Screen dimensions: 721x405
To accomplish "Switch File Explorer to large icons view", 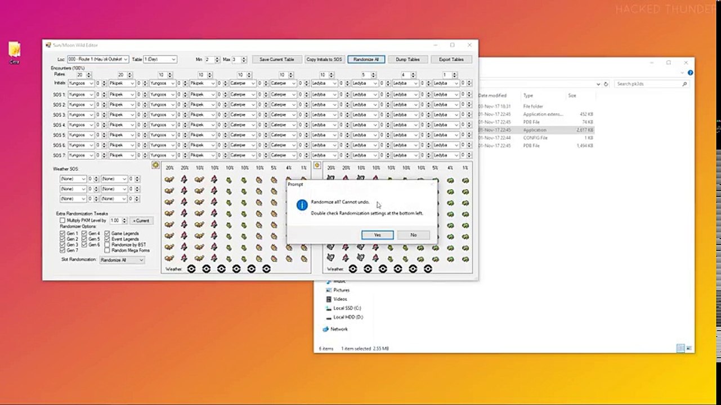I will (x=689, y=349).
